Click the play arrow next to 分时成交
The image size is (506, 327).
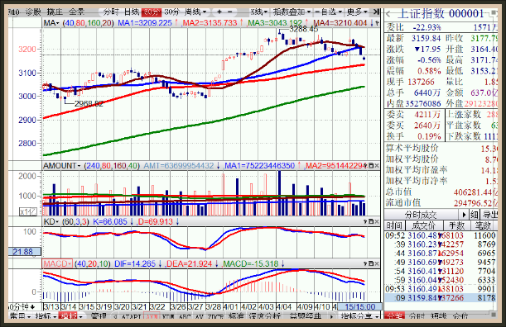[x=464, y=215]
